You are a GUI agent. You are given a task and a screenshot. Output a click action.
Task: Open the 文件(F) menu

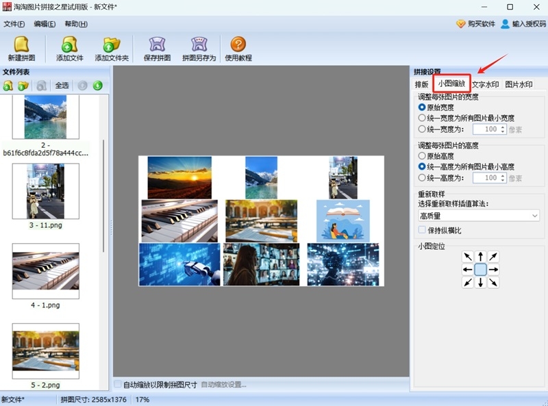[x=14, y=24]
